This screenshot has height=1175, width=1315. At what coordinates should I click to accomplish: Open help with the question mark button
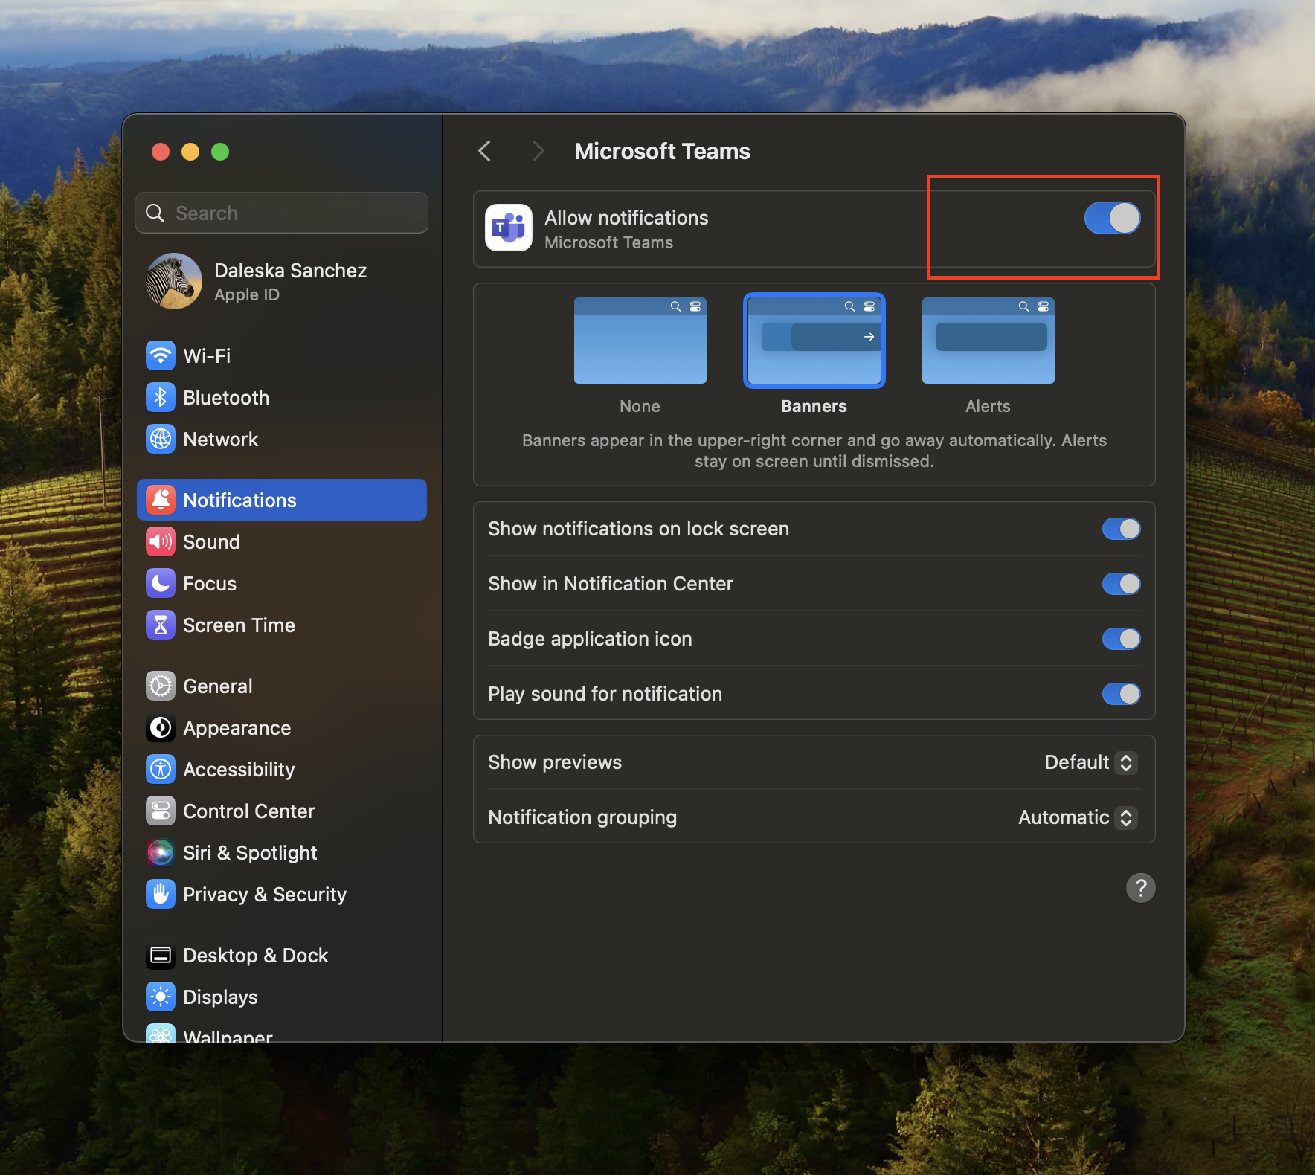(x=1140, y=887)
